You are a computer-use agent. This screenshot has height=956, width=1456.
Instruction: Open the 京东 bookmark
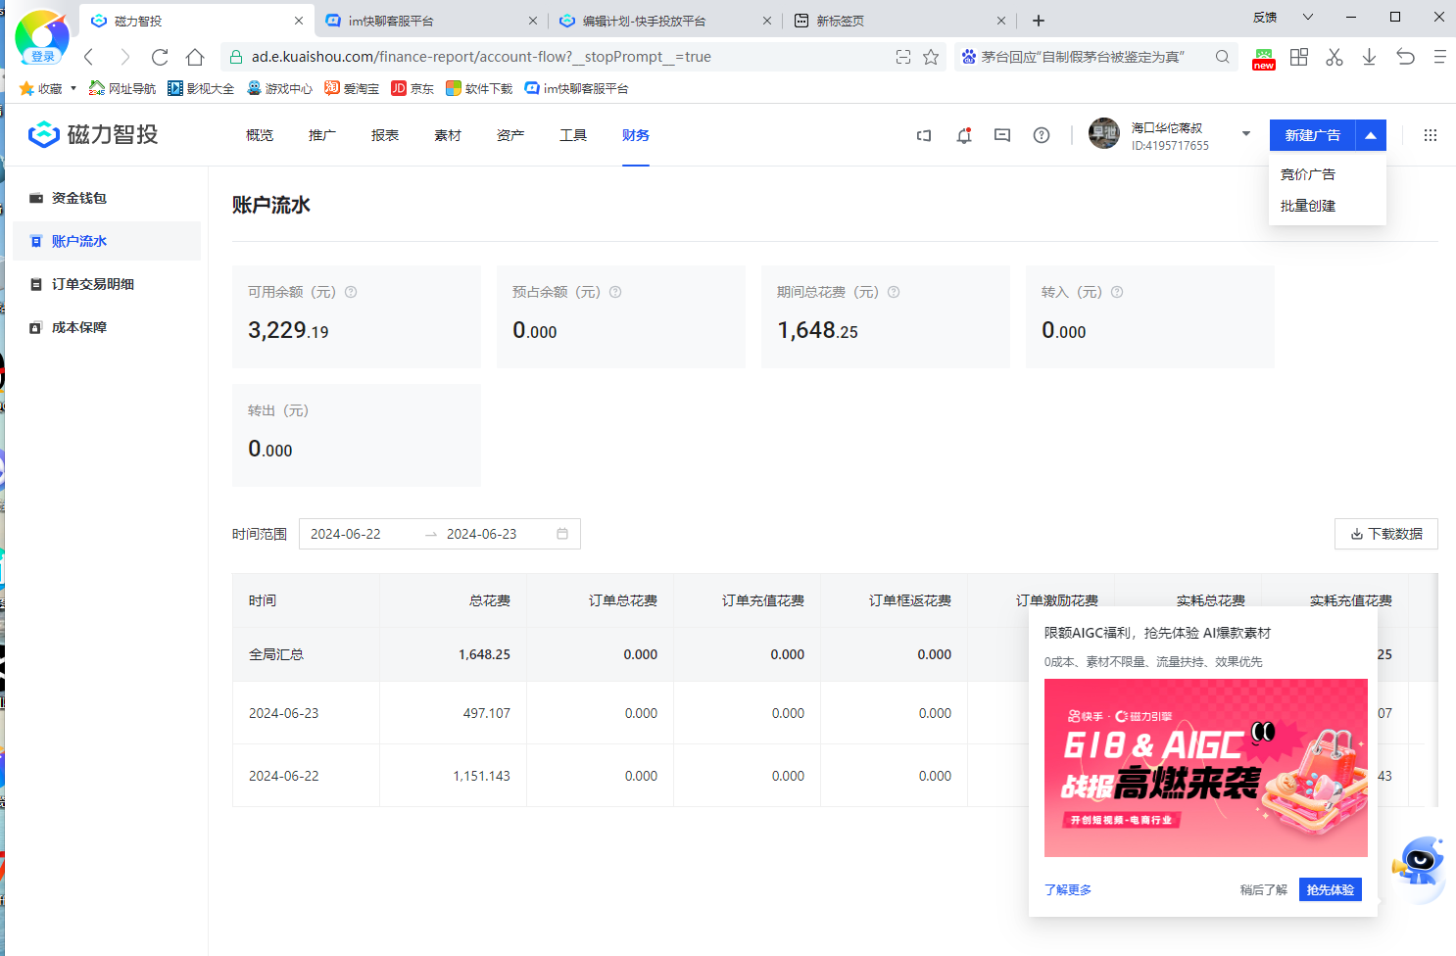(413, 88)
